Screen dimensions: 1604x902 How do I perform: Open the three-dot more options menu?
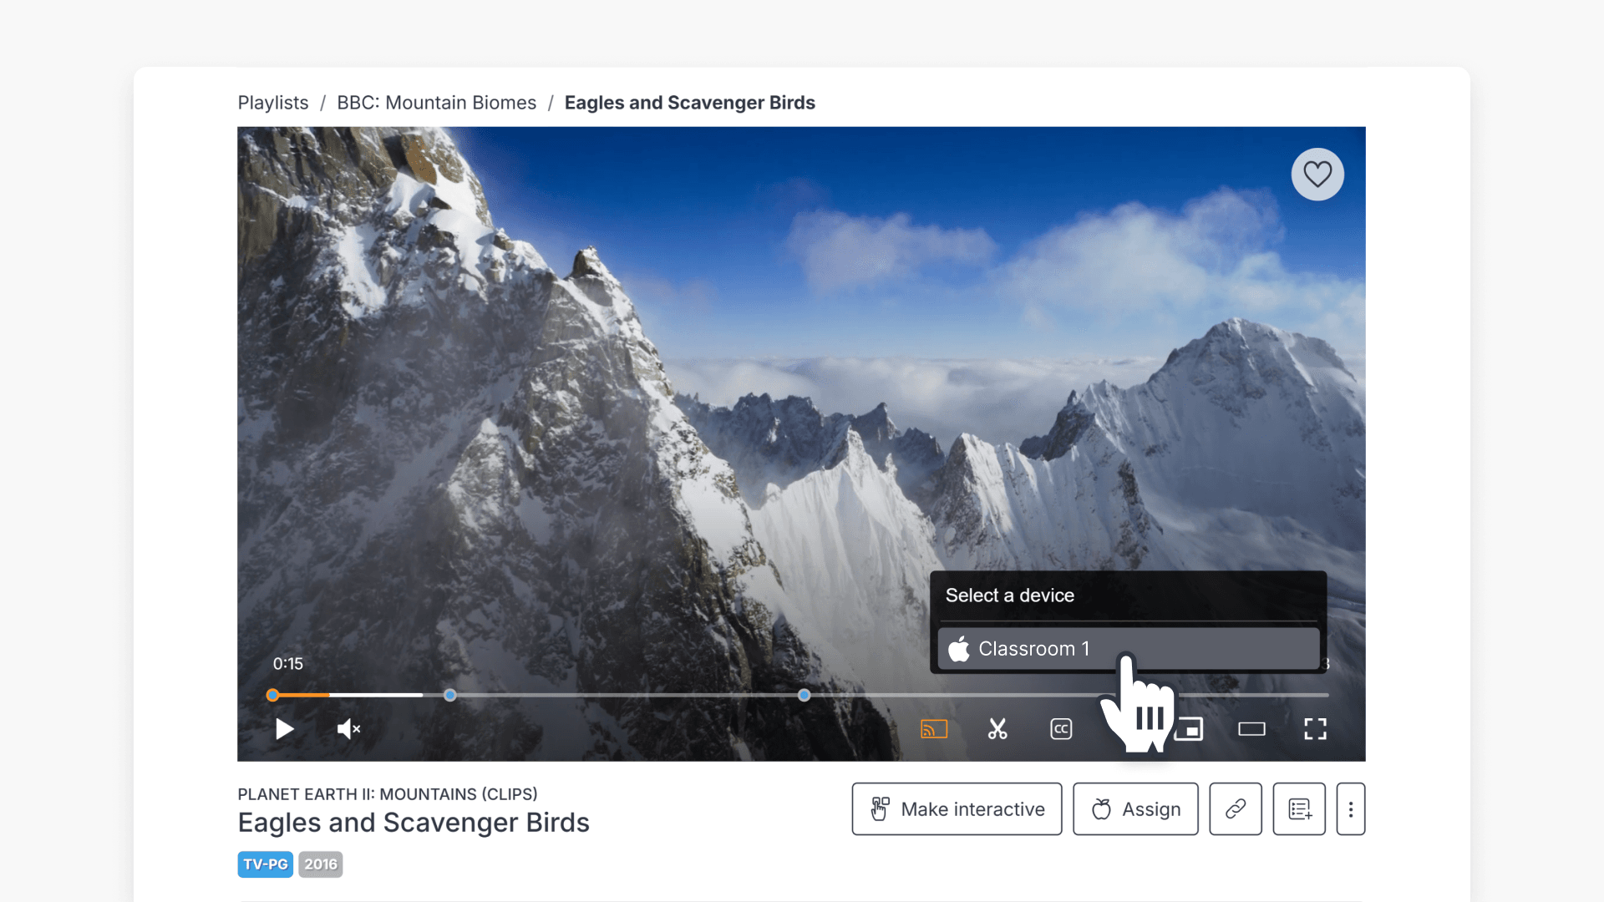(x=1350, y=808)
